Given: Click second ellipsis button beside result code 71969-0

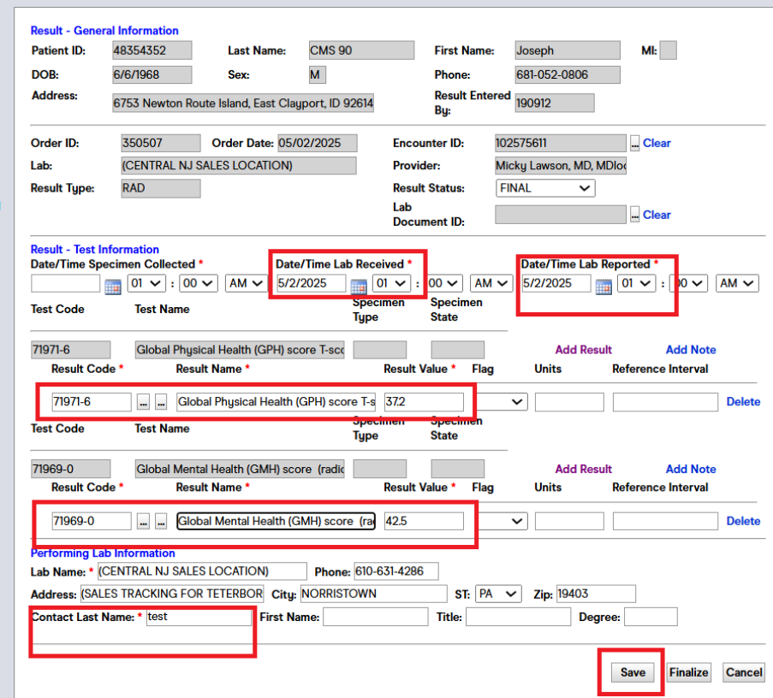Looking at the screenshot, I should 161,521.
